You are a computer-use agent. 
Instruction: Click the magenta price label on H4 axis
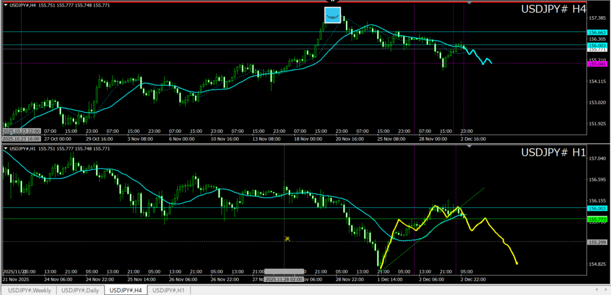tap(597, 63)
